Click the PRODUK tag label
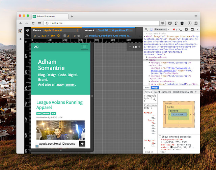Image resolution: width=216 pixels, height=170 pixels. [x=46, y=113]
